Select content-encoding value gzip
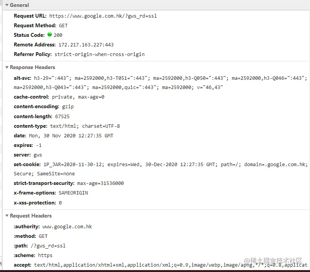Screen dimensions: 310x272 (68, 107)
